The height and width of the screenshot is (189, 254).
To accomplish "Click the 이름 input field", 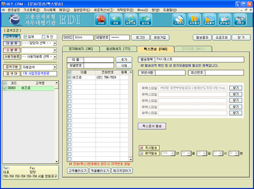I will tap(98, 60).
